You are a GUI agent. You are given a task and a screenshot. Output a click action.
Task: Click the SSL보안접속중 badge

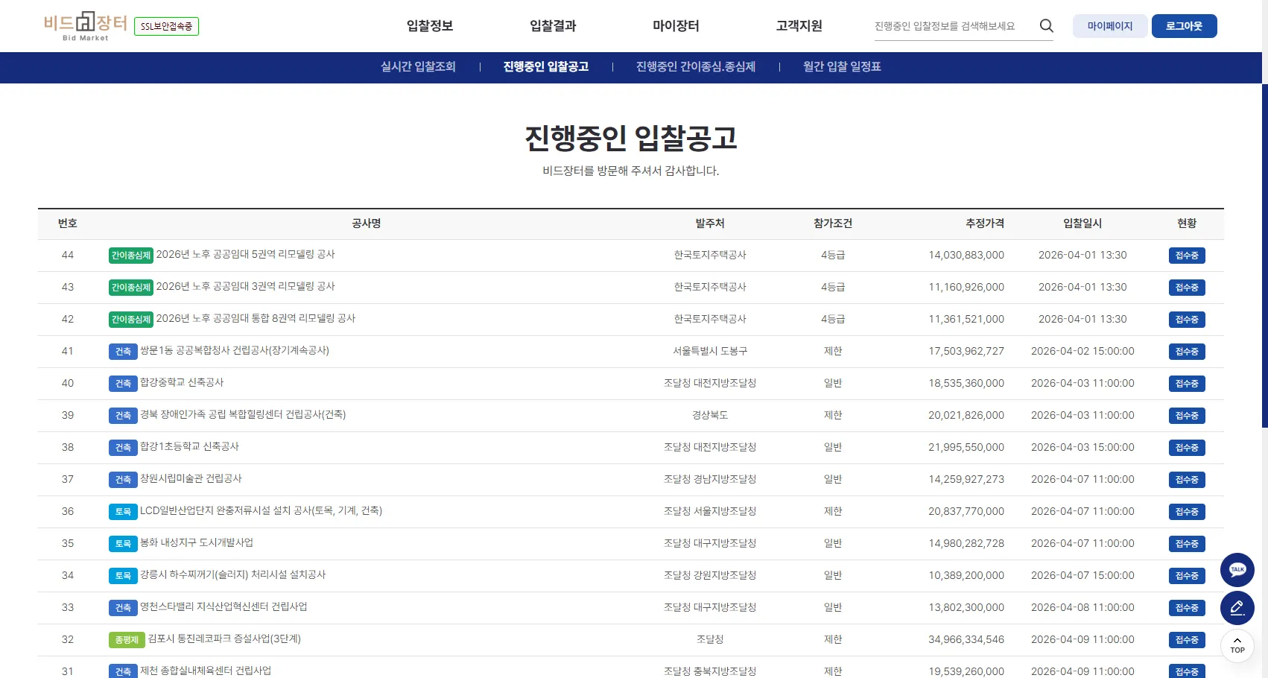pyautogui.click(x=166, y=26)
